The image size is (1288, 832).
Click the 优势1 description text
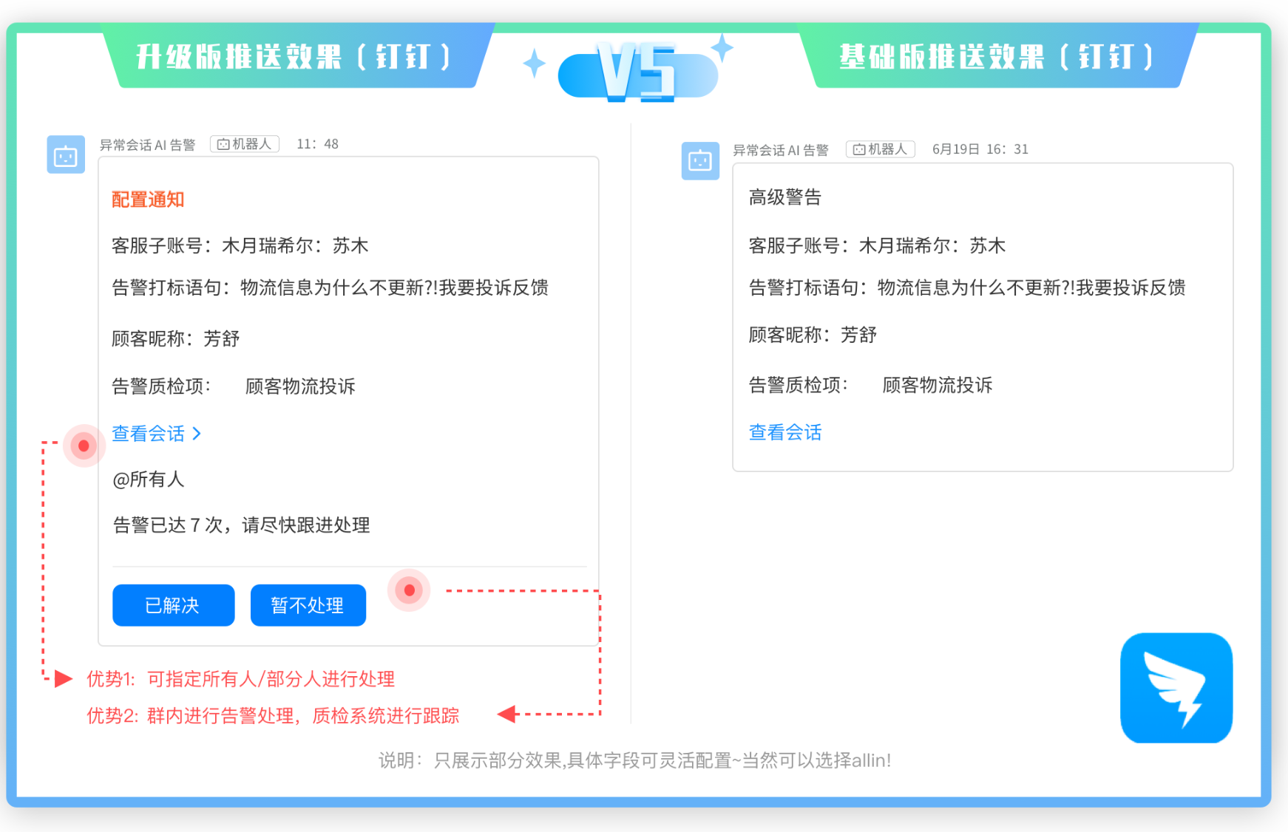(x=241, y=679)
